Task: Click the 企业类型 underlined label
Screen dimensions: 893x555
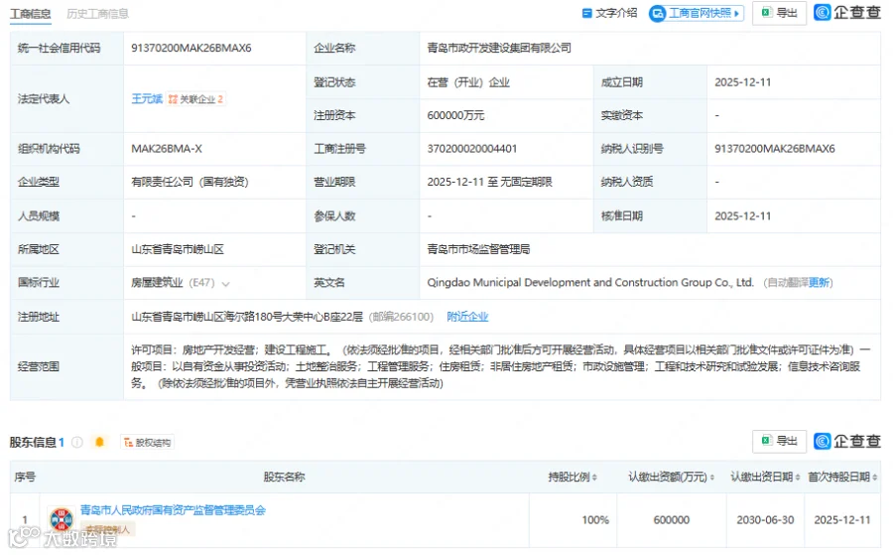Action: coord(38,182)
